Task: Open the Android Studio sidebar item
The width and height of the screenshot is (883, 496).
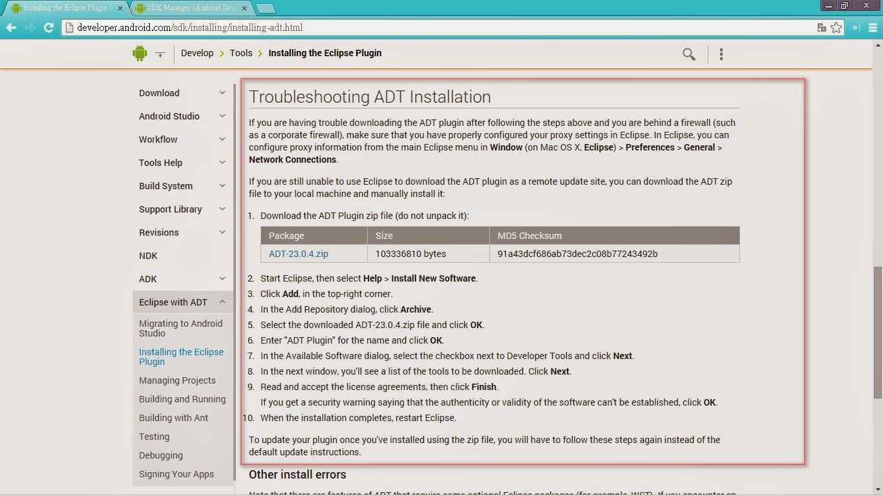Action: (x=169, y=116)
